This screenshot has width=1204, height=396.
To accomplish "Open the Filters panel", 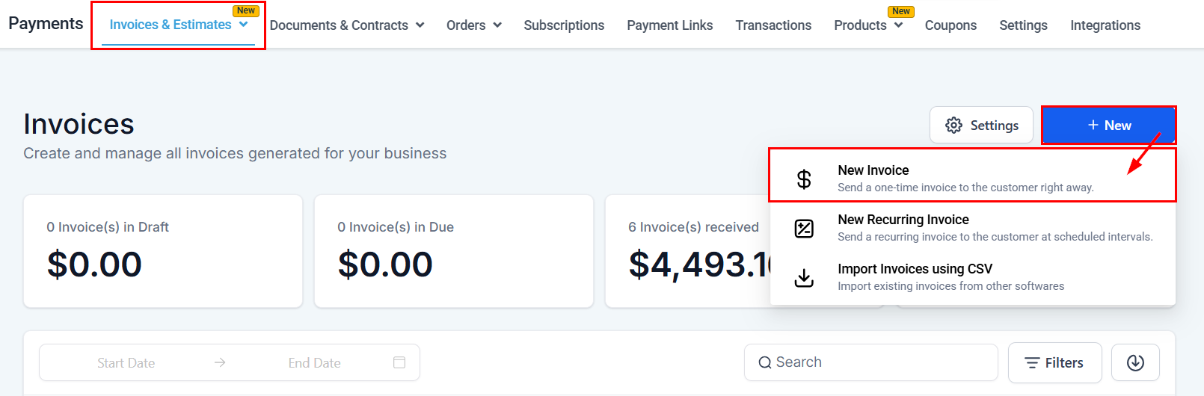I will coord(1054,362).
